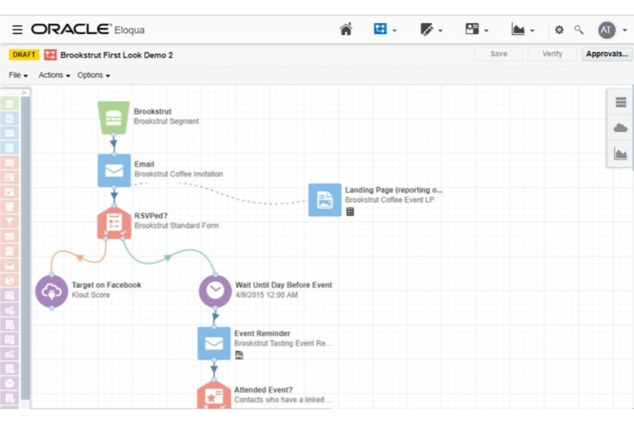Open the File menu
The image size is (634, 423).
tap(18, 75)
